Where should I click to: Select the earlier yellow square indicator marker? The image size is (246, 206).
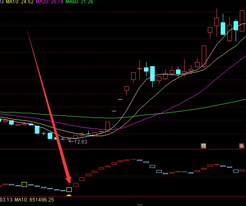click(x=24, y=184)
